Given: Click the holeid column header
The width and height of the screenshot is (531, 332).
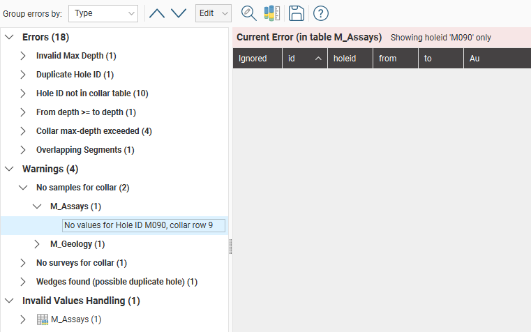Looking at the screenshot, I should (x=350, y=59).
